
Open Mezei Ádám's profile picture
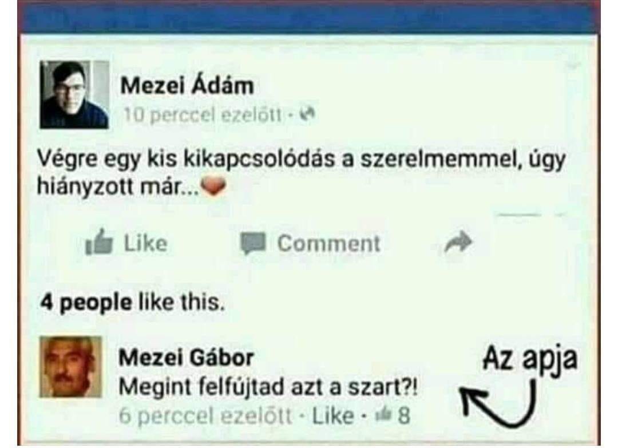tap(74, 94)
